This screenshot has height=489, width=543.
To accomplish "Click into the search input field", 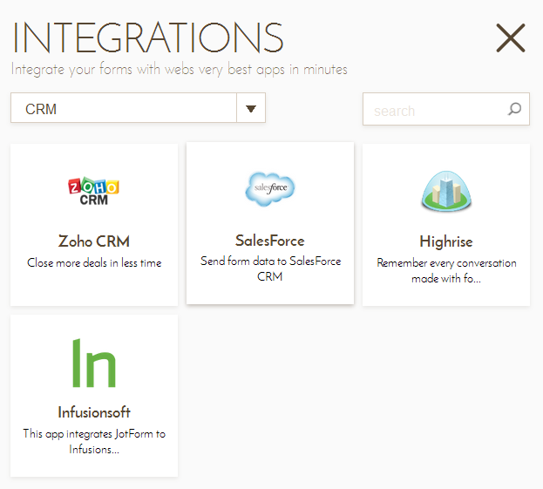I will [446, 109].
